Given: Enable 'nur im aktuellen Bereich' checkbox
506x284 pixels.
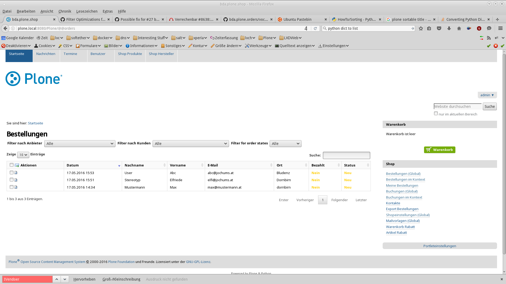Looking at the screenshot, I should coord(436,113).
